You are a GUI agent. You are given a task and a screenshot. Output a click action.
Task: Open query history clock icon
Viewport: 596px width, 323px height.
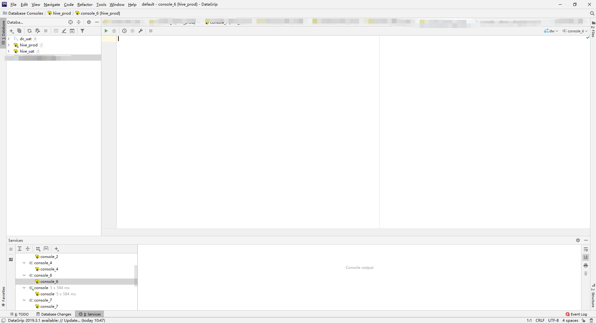[124, 31]
